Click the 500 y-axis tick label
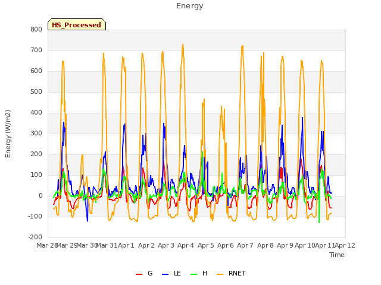 [x=36, y=92]
